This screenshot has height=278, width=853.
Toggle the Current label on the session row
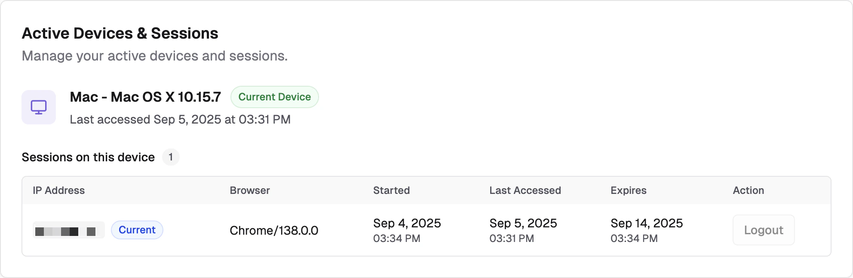(137, 230)
